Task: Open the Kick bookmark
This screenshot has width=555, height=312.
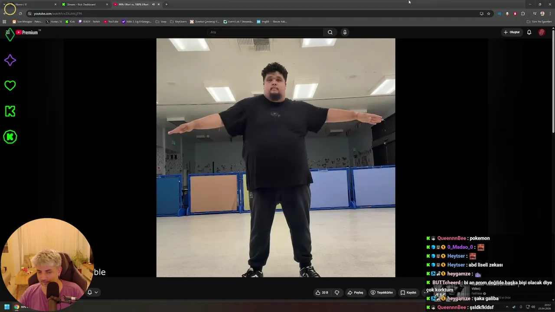Action: (70, 21)
